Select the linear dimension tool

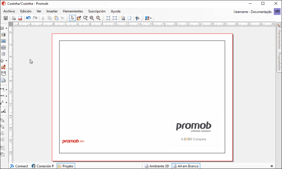(x=2, y=89)
